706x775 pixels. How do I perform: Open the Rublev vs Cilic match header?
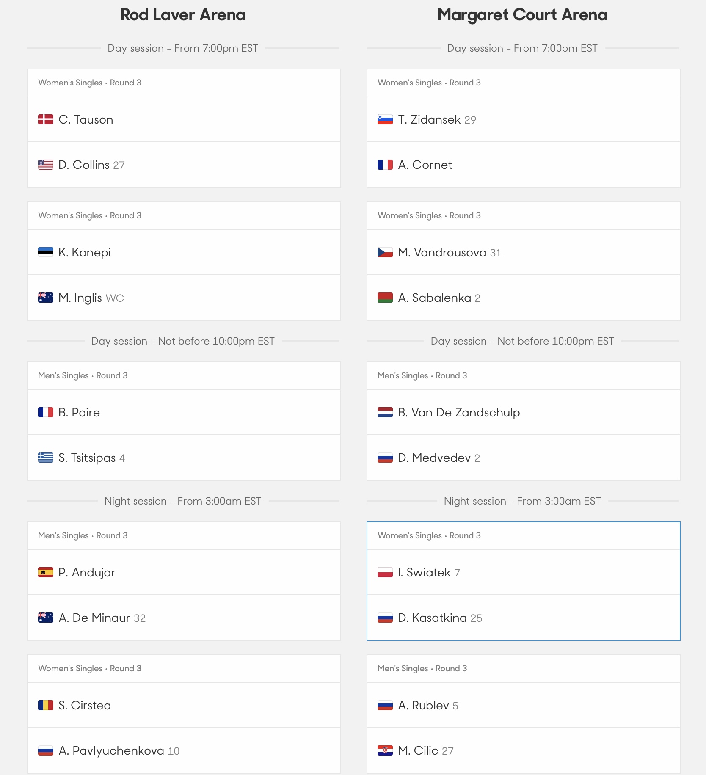point(524,669)
